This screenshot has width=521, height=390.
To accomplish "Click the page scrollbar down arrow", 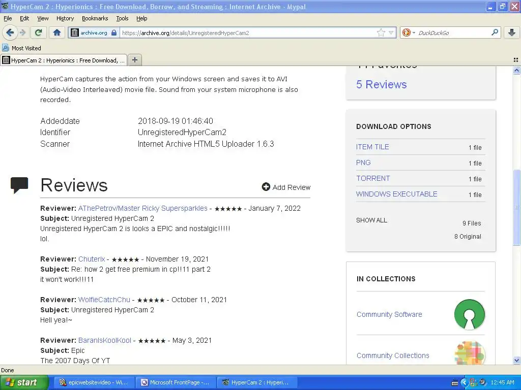I will (516, 361).
